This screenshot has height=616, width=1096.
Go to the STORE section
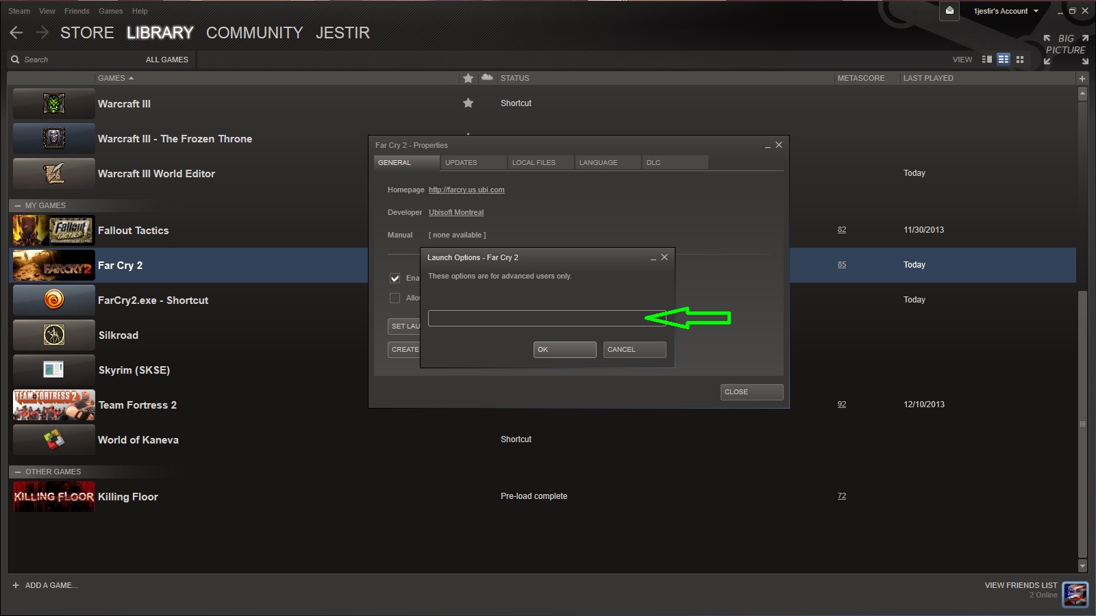click(87, 33)
